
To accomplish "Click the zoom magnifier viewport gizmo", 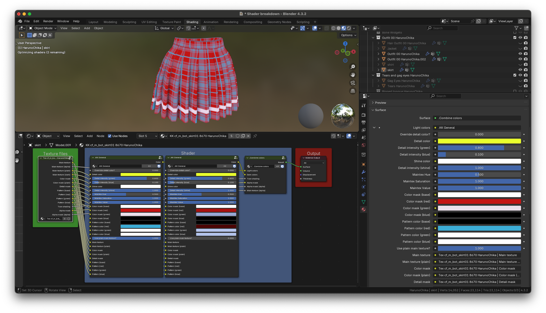I will (x=353, y=67).
